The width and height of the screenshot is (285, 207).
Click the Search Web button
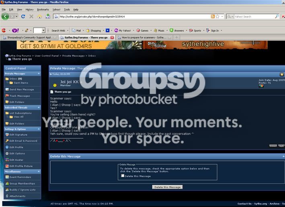pos(58,31)
